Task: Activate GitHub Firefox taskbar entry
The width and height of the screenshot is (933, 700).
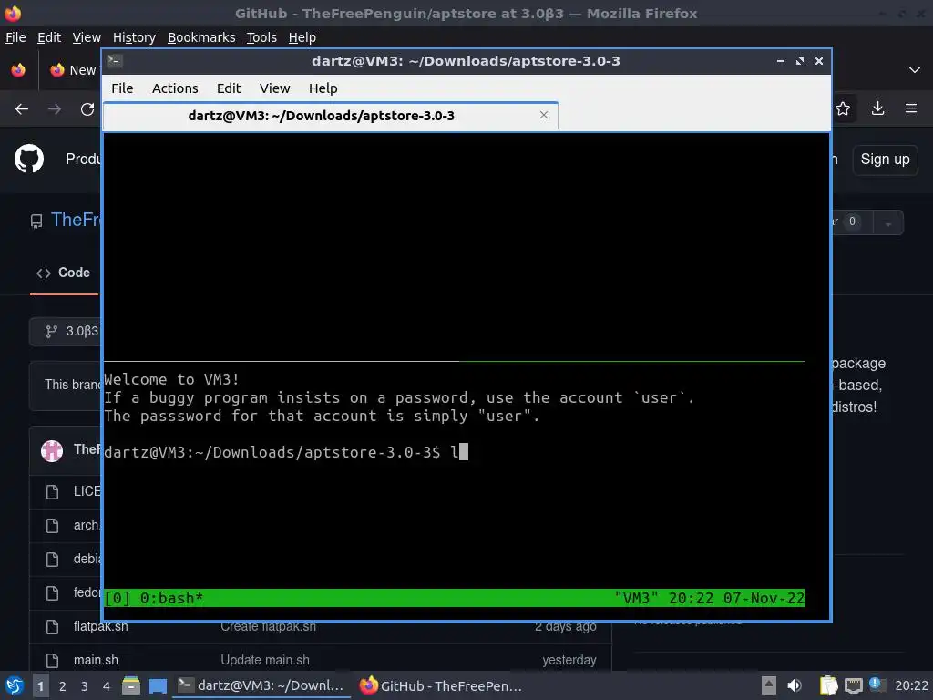Action: coord(442,685)
